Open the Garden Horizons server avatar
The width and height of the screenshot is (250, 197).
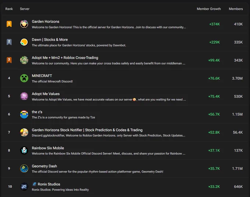[x=24, y=24]
